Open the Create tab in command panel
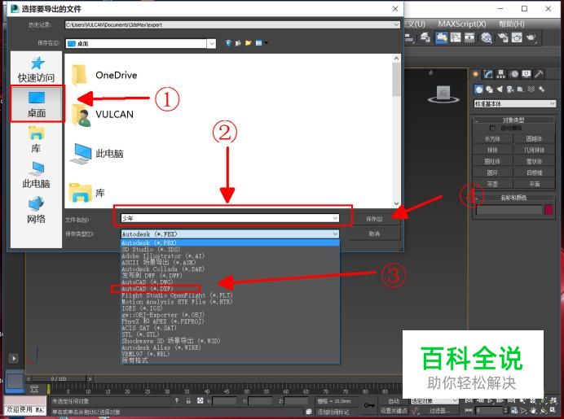 point(476,74)
